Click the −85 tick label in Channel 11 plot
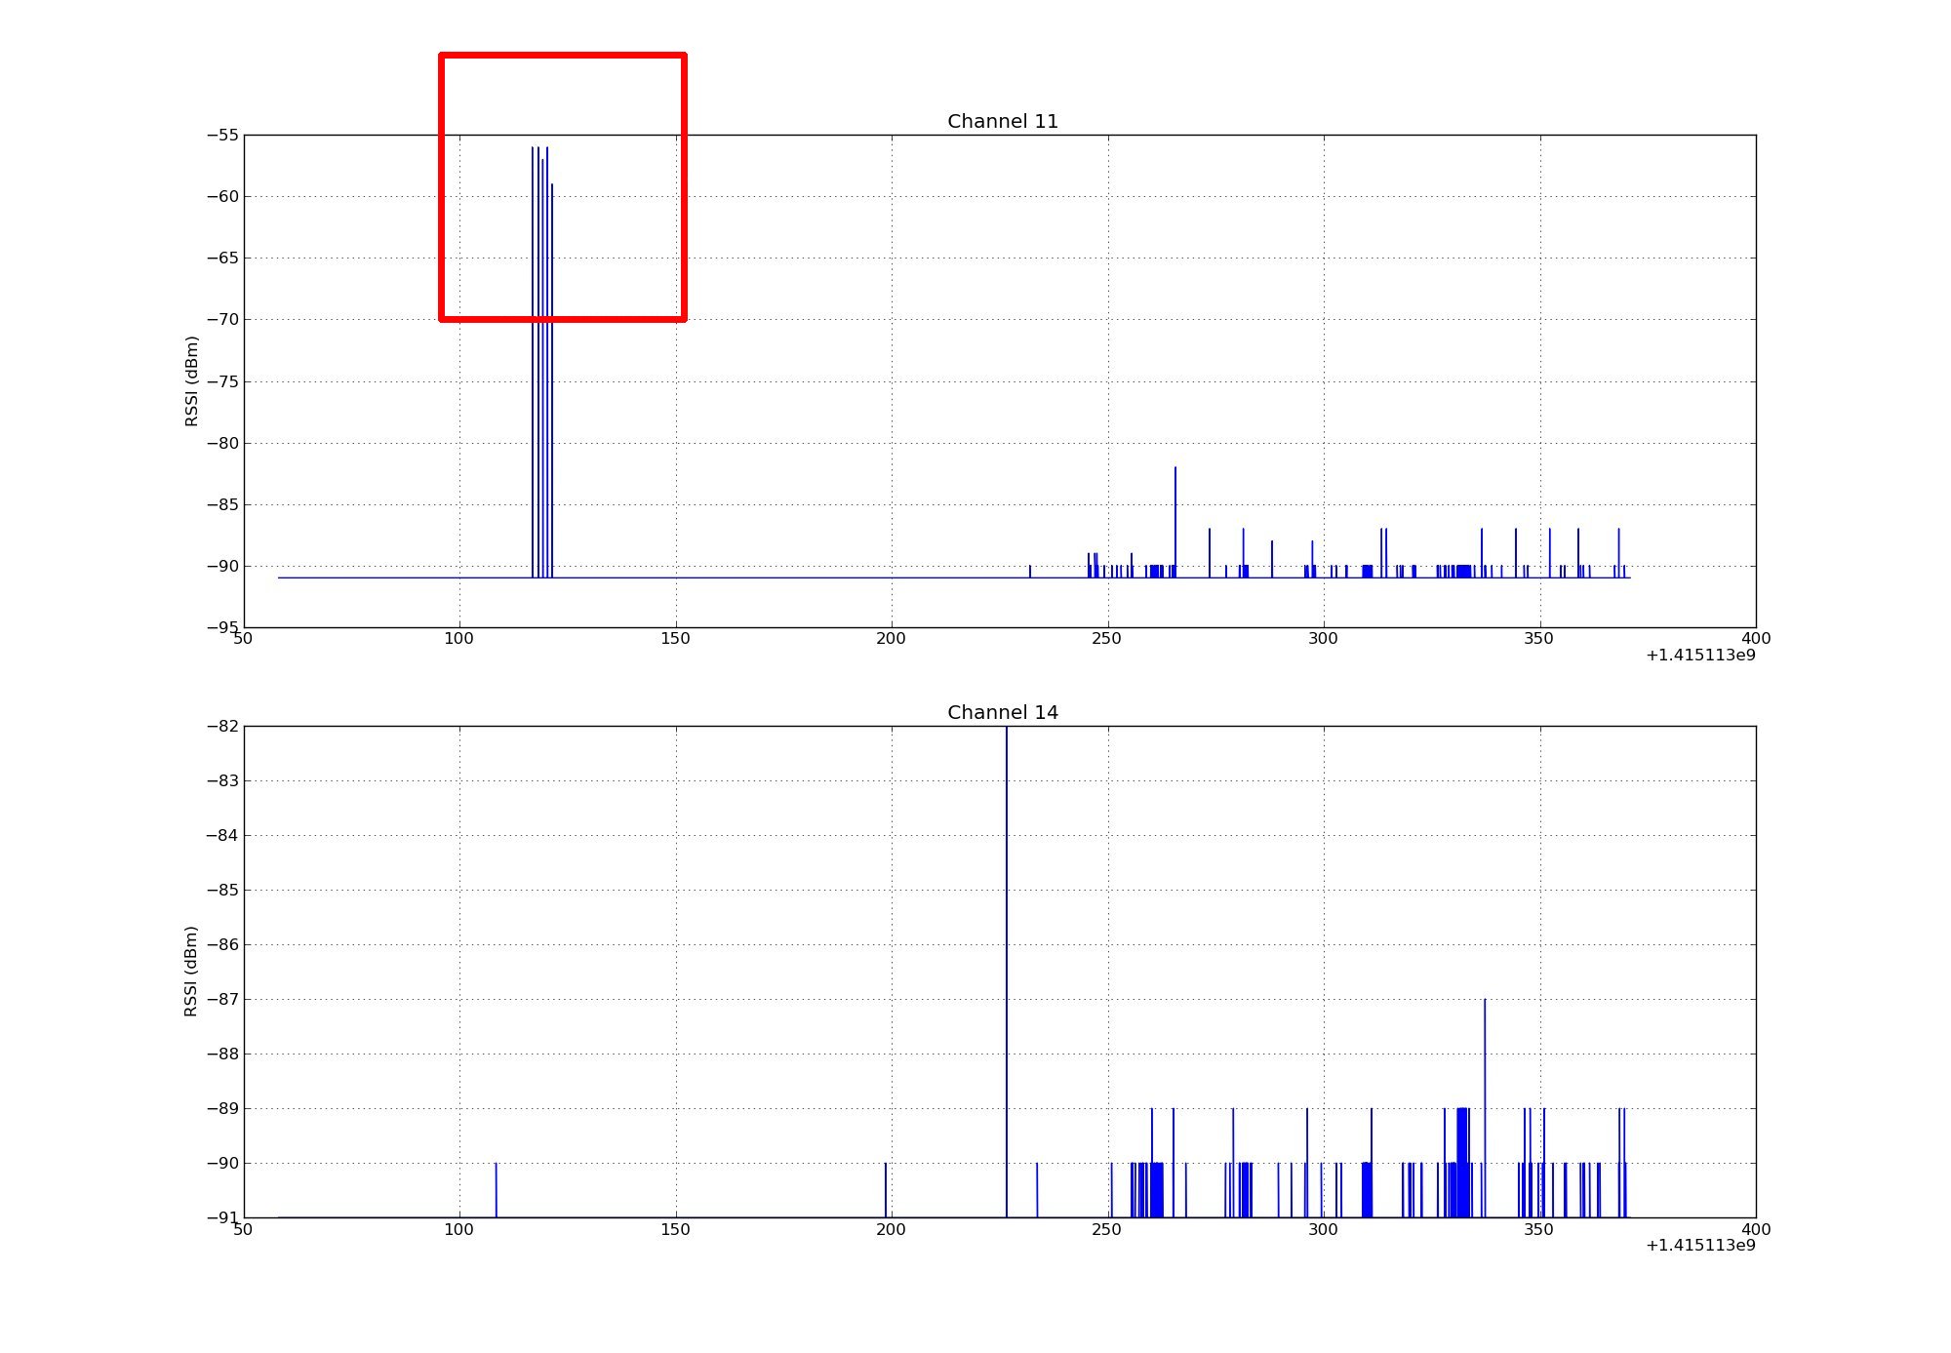 (222, 504)
